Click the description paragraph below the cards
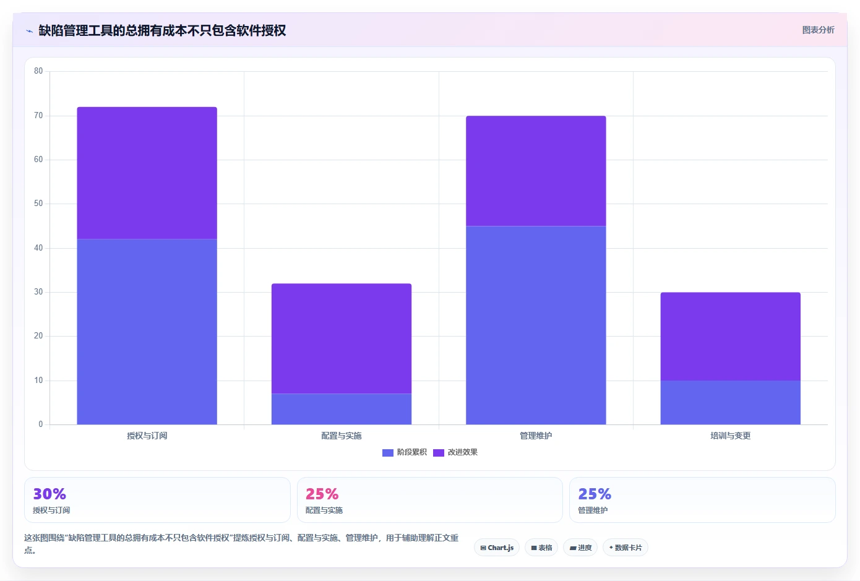The width and height of the screenshot is (860, 581). (241, 544)
